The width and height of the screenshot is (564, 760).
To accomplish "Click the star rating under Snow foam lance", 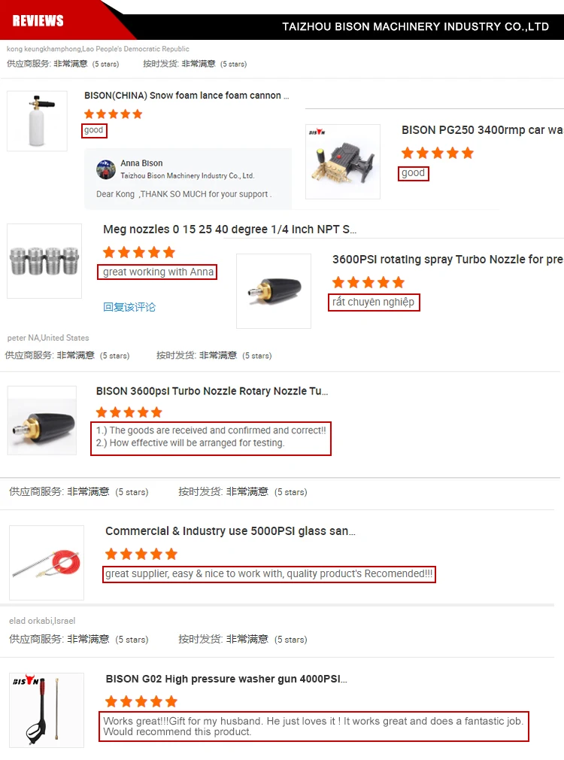I will (x=114, y=114).
